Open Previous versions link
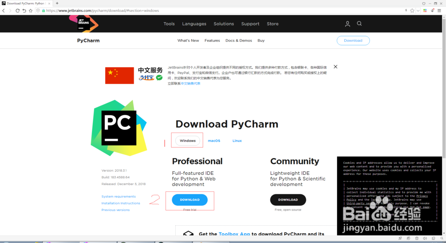This screenshot has height=243, width=446. click(x=116, y=210)
